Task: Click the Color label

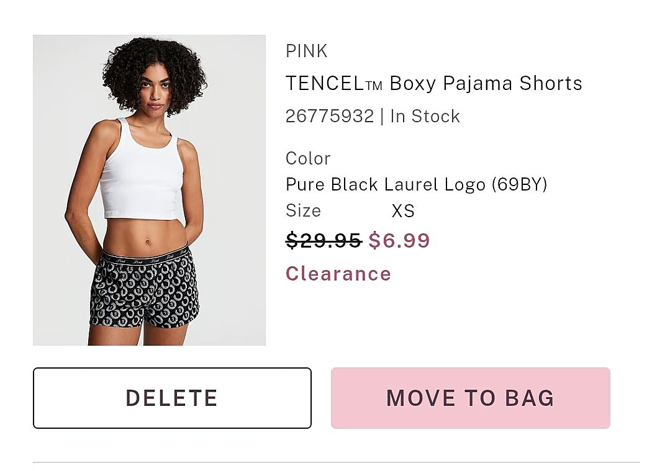Action: point(308,158)
